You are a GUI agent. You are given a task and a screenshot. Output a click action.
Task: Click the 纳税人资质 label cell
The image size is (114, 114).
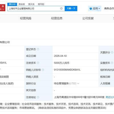[x=38, y=77]
